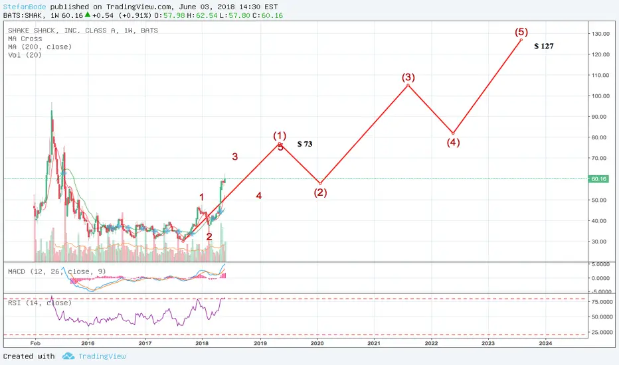Viewport: 619px width, 365px height.
Task: Click the plain sub-wave 4 label
Action: point(259,196)
